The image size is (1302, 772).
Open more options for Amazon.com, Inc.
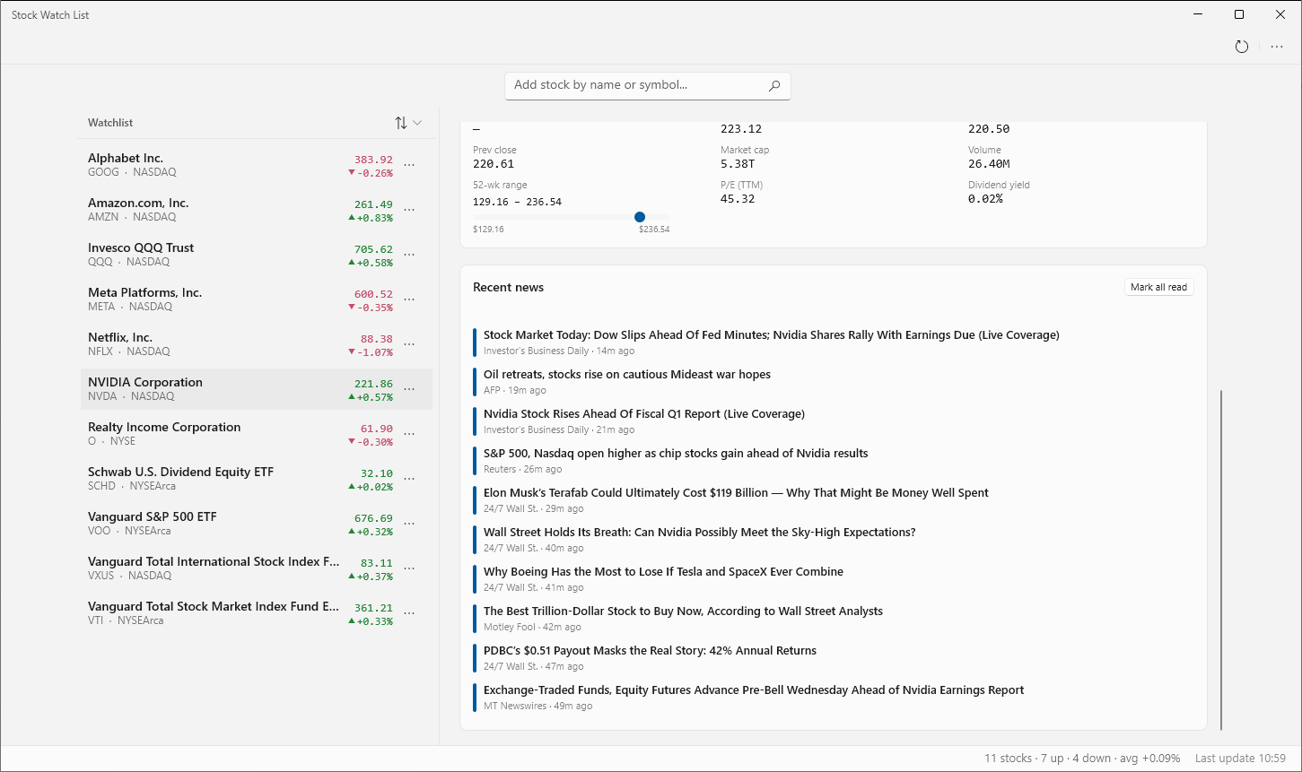pyautogui.click(x=409, y=210)
